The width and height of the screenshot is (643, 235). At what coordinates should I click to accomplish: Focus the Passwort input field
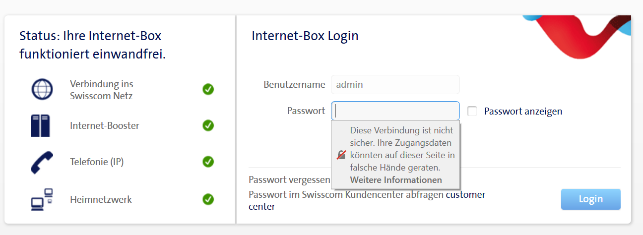pyautogui.click(x=395, y=111)
